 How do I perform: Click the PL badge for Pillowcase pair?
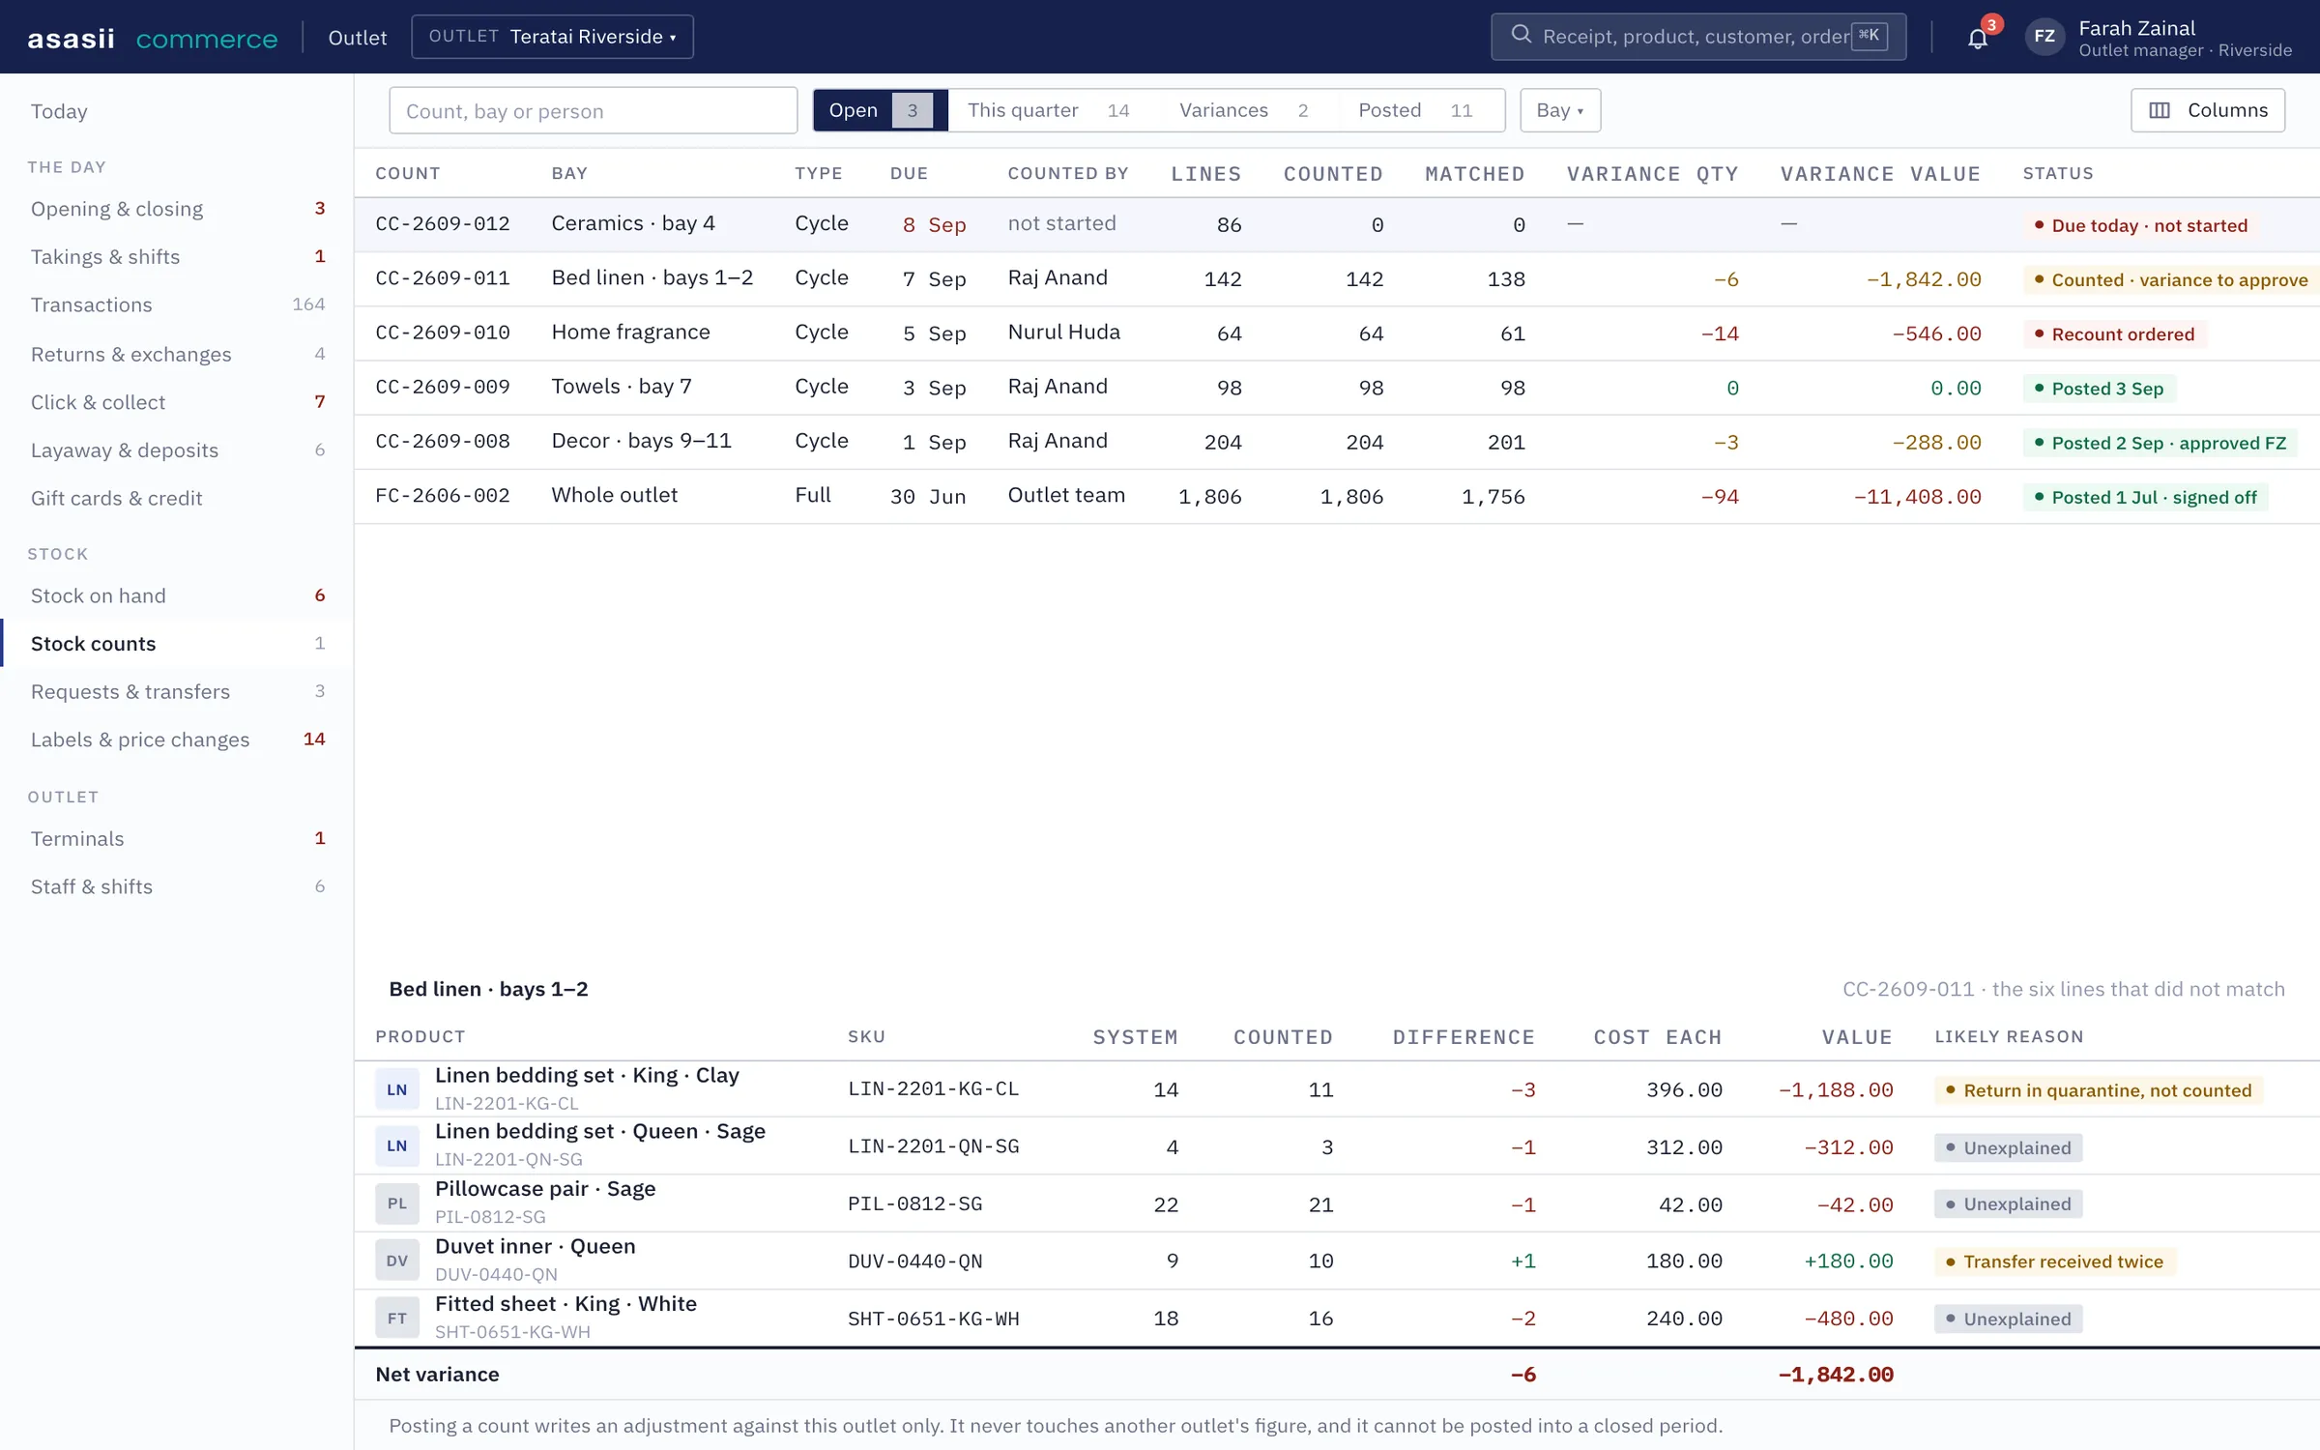point(397,1203)
